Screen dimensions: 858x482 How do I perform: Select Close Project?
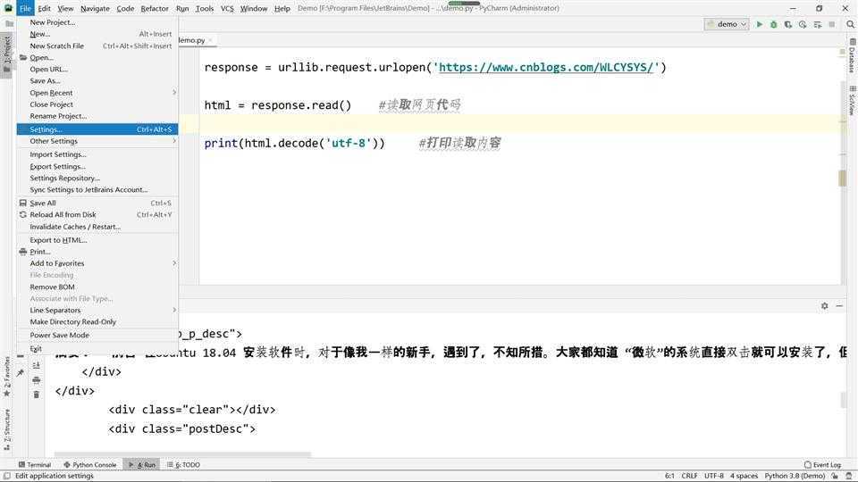coord(97,104)
